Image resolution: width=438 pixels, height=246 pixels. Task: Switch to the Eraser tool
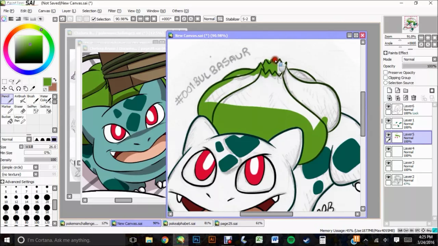point(20,109)
